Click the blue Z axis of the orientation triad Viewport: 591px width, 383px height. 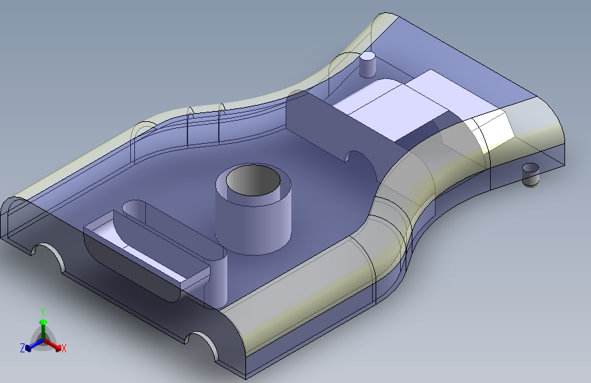tap(34, 345)
